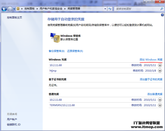This screenshot has width=165, height=131.
Task: Close the Credential Manager window
Action: click(160, 1)
